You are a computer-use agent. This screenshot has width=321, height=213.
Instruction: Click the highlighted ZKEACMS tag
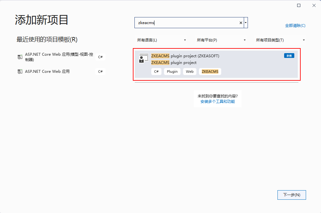coord(210,72)
